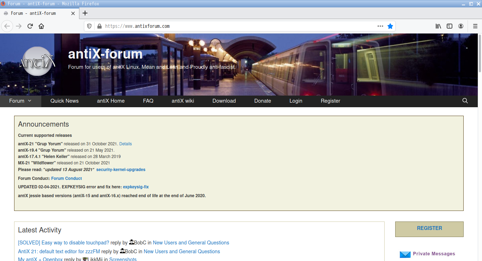Click Register in the navigation bar

(x=331, y=101)
